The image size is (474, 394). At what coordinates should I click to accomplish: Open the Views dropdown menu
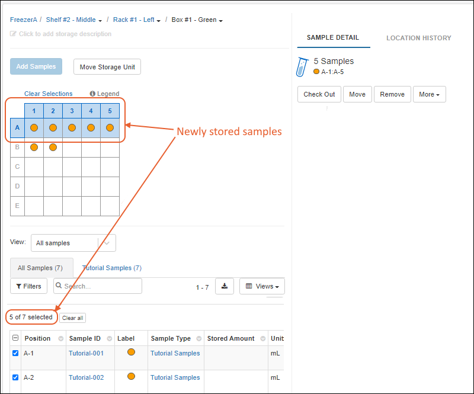coord(262,286)
